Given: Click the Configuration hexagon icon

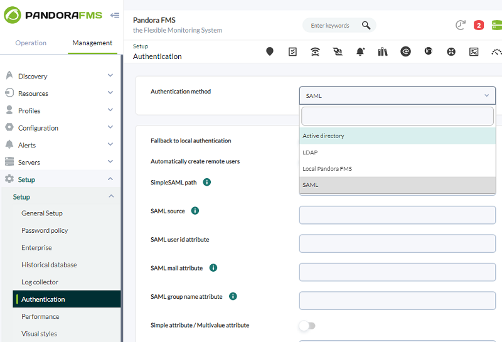Looking at the screenshot, I should click(x=9, y=127).
